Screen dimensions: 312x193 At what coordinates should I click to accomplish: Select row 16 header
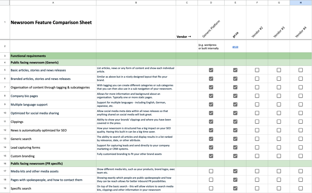click(5, 164)
